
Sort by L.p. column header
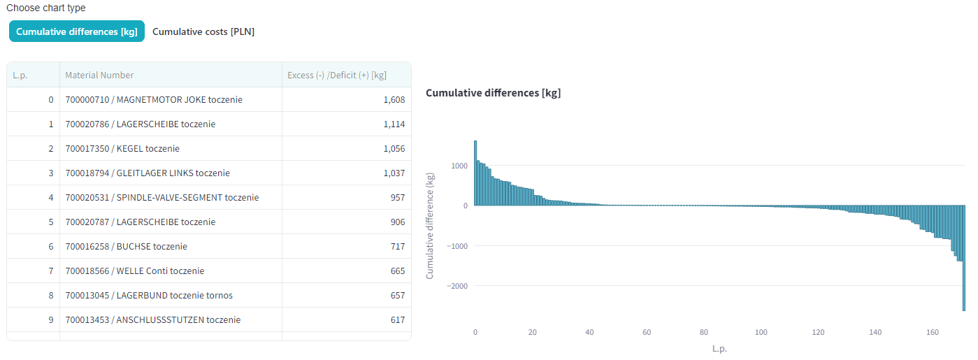(x=33, y=75)
